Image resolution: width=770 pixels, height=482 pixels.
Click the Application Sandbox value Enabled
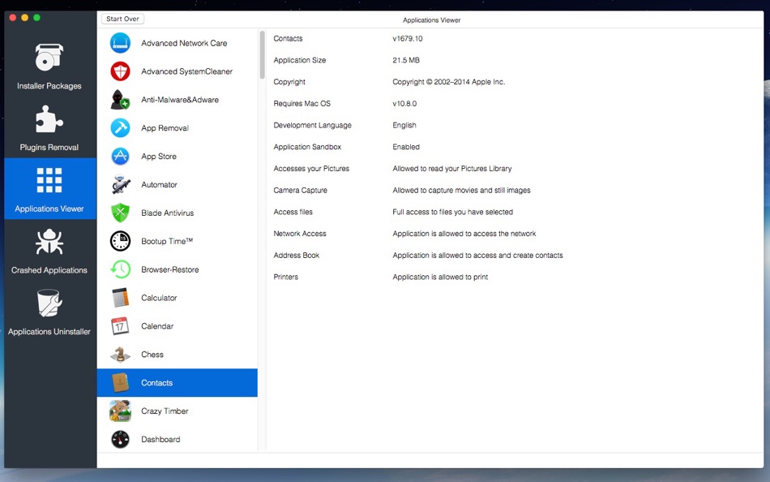tap(405, 147)
